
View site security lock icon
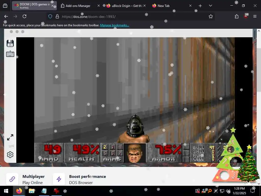click(57, 16)
